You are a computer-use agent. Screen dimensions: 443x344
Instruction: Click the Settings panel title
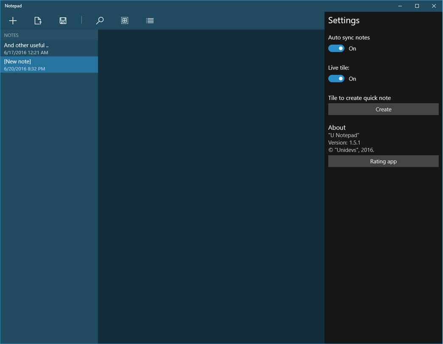pos(344,20)
